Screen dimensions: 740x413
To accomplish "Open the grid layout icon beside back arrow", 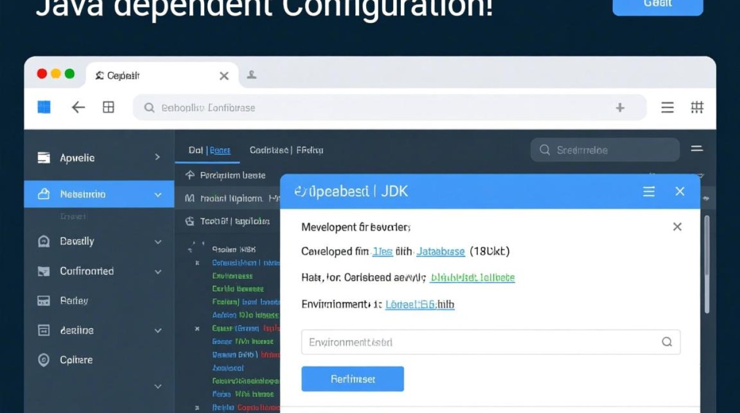I will click(108, 107).
